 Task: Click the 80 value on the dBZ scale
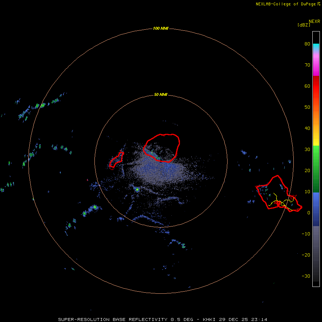tap(307, 44)
